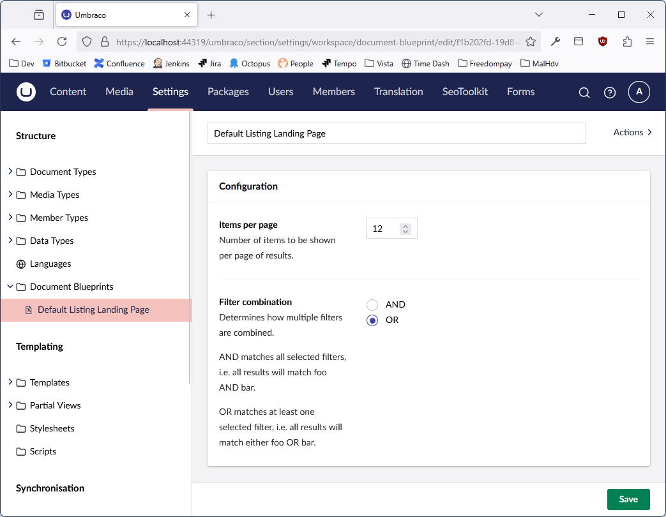The image size is (666, 517).
Task: Click the Umbraco logo icon
Action: click(26, 92)
